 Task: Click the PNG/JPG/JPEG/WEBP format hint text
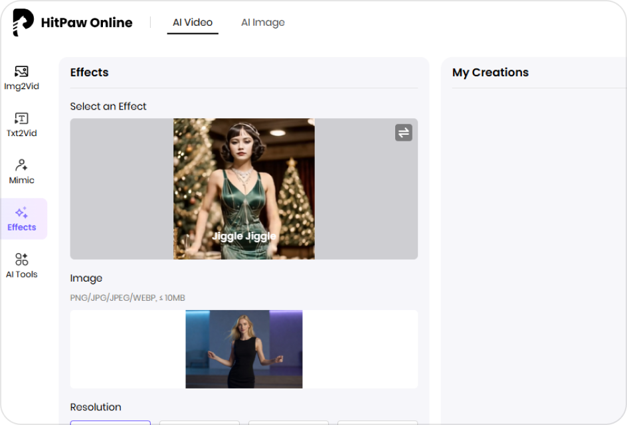point(128,298)
